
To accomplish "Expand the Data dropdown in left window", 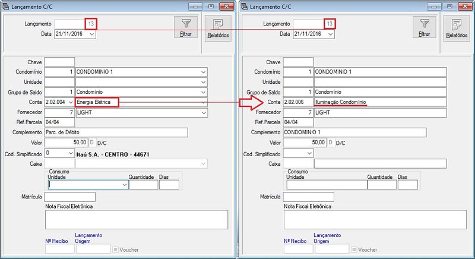I will pyautogui.click(x=91, y=34).
